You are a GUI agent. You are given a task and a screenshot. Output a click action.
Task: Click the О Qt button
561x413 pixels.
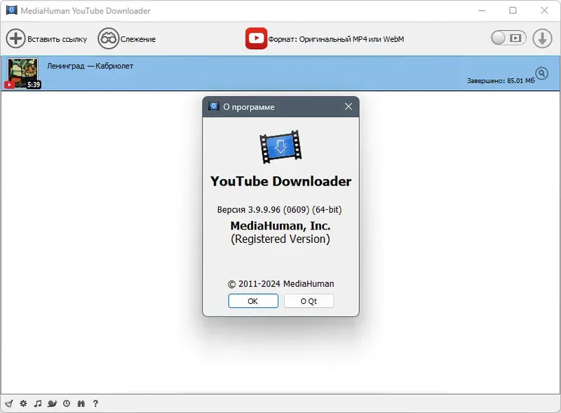point(309,301)
